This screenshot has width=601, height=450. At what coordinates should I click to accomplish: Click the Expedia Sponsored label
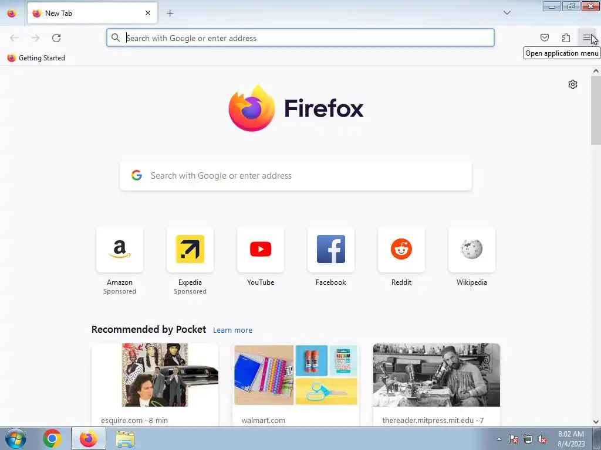190,291
